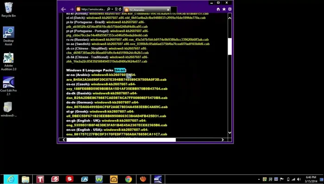Select the Recycle Bin desktop icon
Viewport: 324px width, 184px height.
click(x=8, y=10)
